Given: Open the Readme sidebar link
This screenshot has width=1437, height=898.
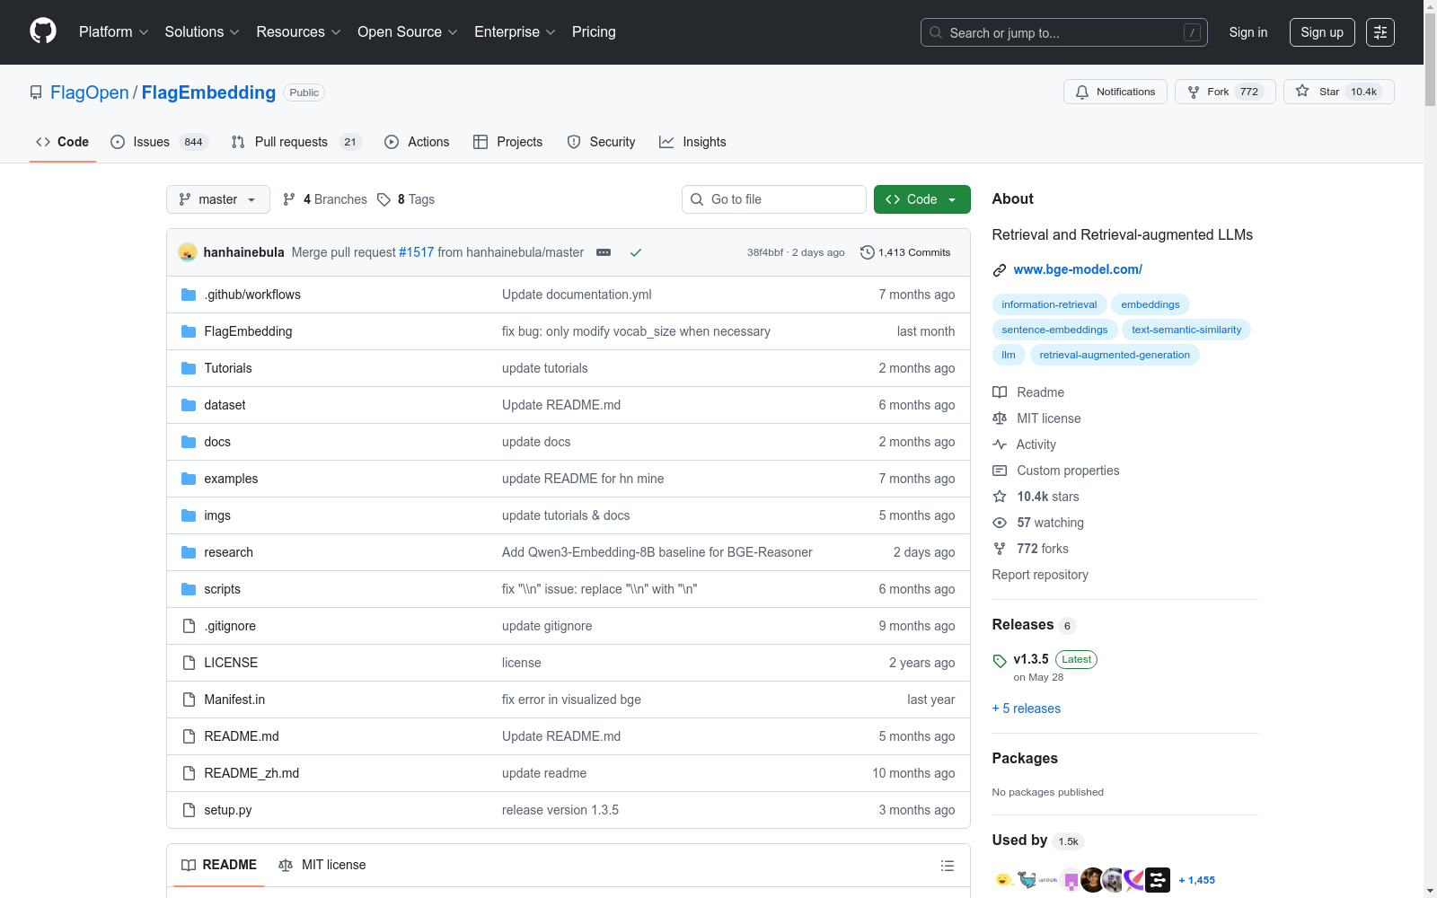Looking at the screenshot, I should [1029, 392].
